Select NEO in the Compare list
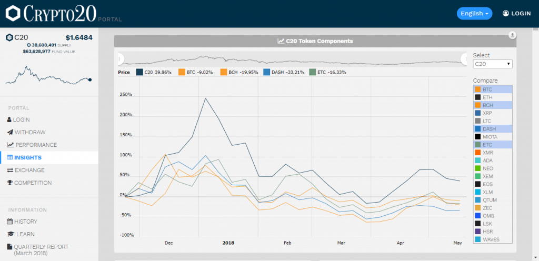Image resolution: width=539 pixels, height=261 pixels. (x=493, y=168)
